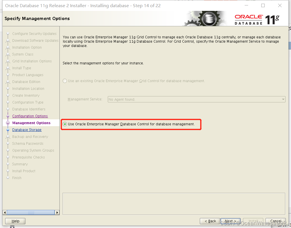Click Summary step in sidebar

click(20, 164)
